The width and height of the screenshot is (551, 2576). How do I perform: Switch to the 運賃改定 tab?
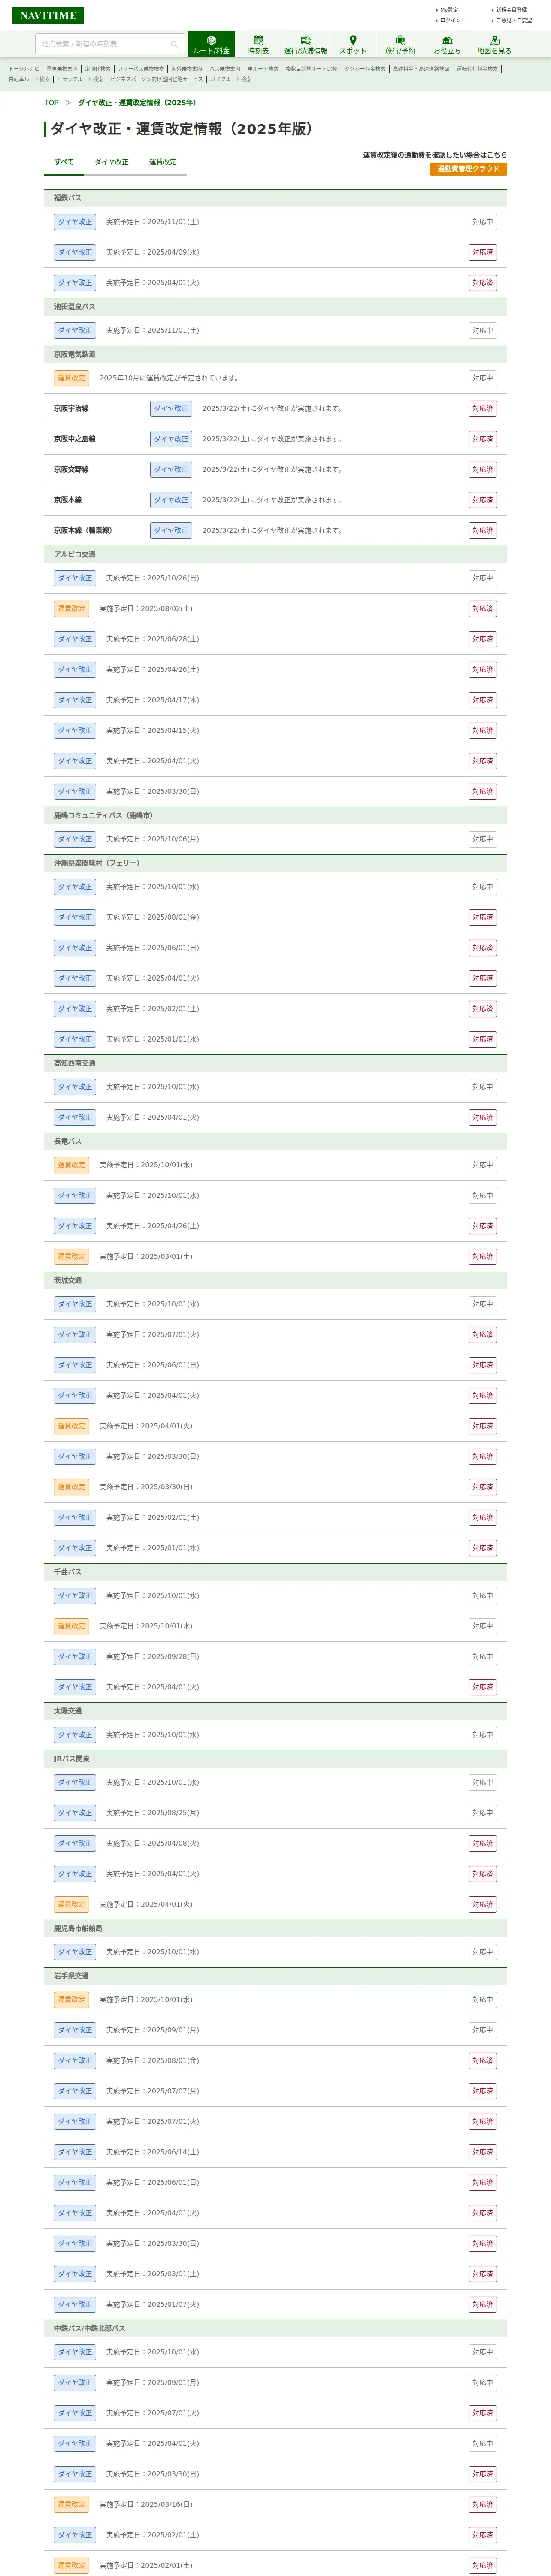tap(163, 162)
